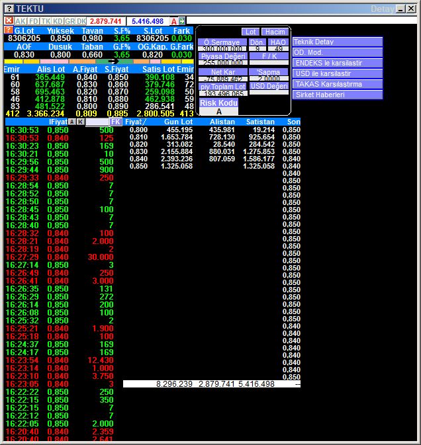Click total 8.296.239 in summary row
The width and height of the screenshot is (421, 445).
pos(174,384)
